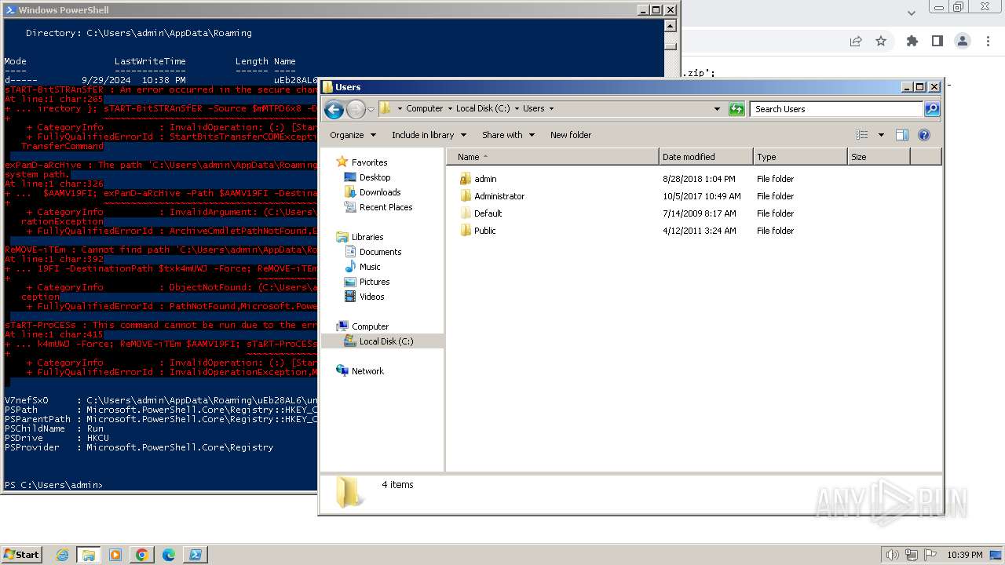Bookmark the page with Chrome star

tap(881, 41)
